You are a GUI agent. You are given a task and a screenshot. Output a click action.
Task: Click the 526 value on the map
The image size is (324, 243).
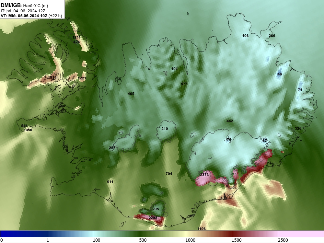pos(298,128)
